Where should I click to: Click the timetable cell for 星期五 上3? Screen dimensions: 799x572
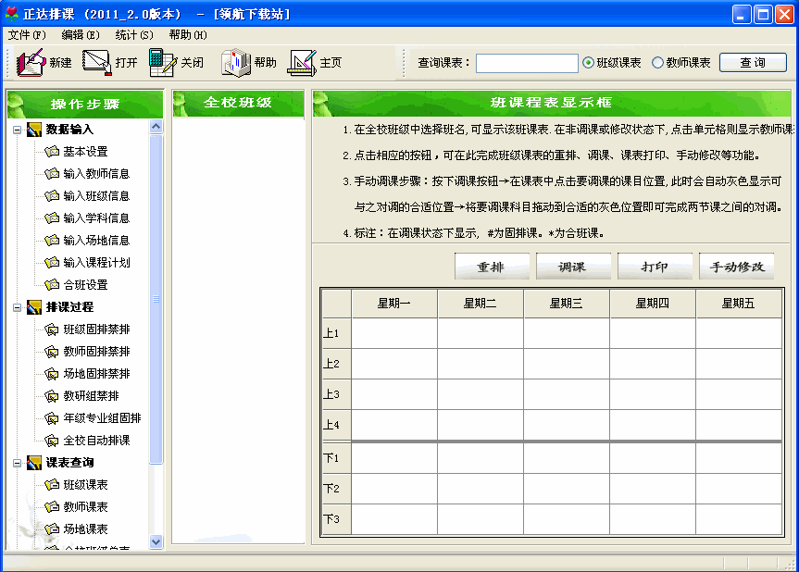739,394
